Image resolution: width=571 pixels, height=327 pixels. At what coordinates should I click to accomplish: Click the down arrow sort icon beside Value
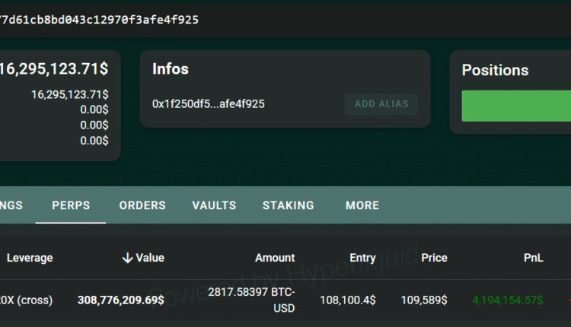(126, 258)
